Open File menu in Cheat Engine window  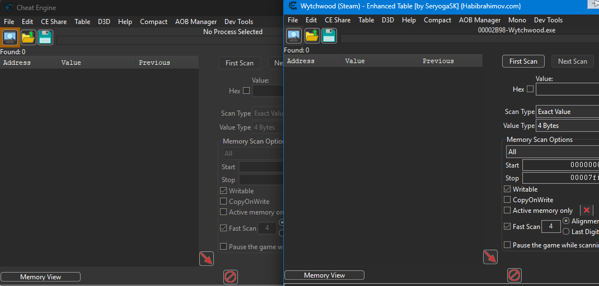[9, 22]
